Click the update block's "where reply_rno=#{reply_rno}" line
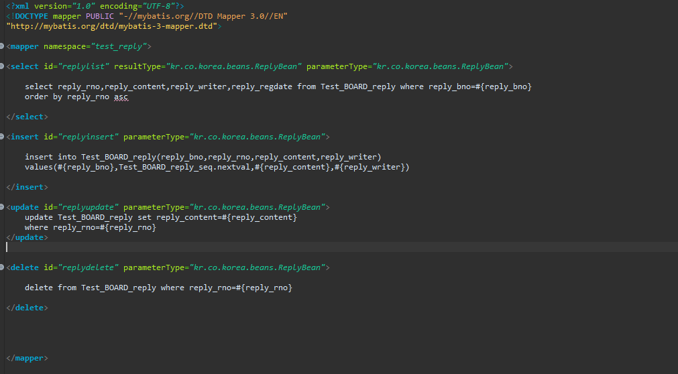Image resolution: width=678 pixels, height=374 pixels. (x=91, y=227)
